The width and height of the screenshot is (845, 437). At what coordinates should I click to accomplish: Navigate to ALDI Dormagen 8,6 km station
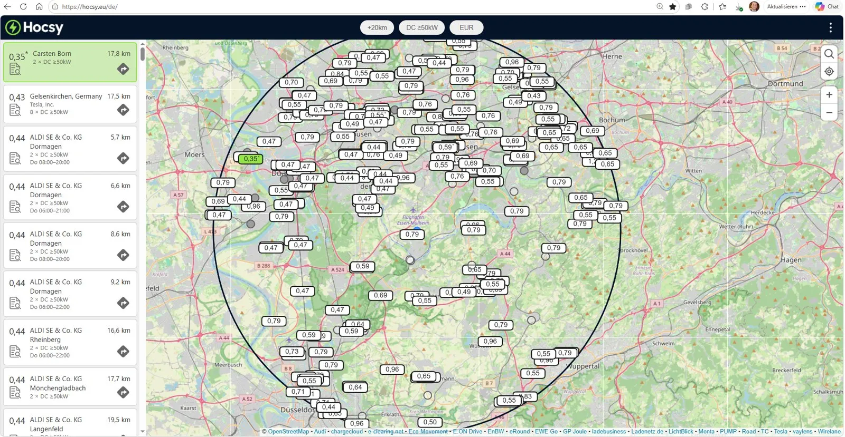click(x=123, y=255)
